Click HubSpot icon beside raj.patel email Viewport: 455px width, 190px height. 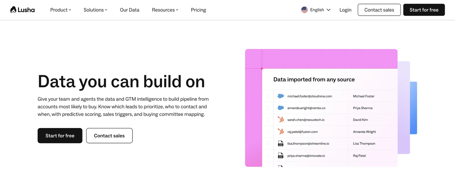[x=281, y=132]
